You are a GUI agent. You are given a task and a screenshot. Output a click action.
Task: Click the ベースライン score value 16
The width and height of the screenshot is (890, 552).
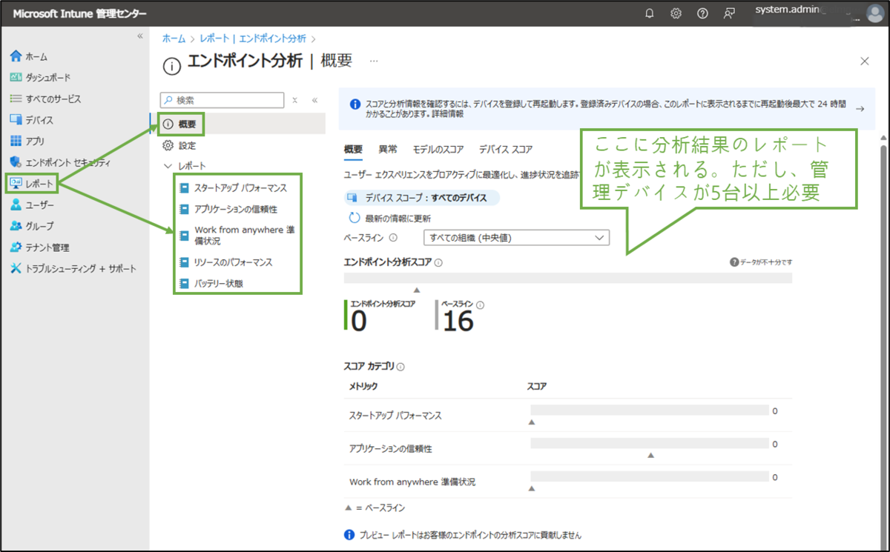[x=458, y=322]
